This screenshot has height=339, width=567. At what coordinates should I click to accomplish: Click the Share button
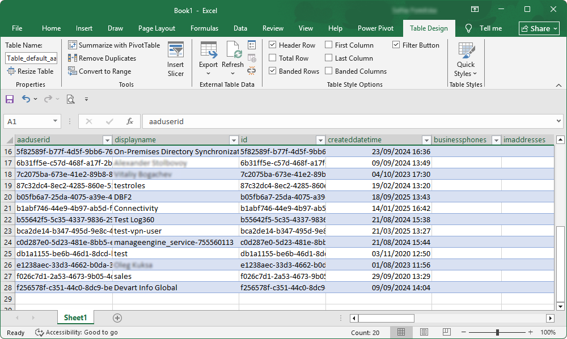tap(538, 28)
